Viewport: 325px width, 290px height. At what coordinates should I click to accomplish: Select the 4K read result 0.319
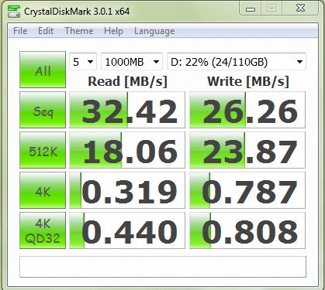click(127, 190)
